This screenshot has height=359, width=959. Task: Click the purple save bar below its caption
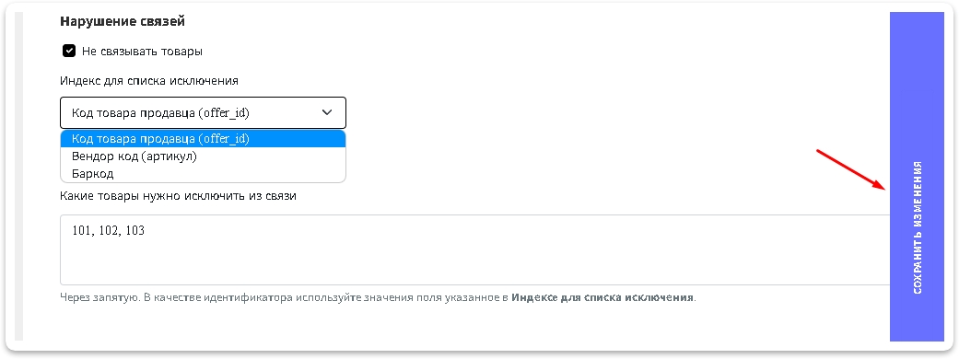tap(917, 319)
